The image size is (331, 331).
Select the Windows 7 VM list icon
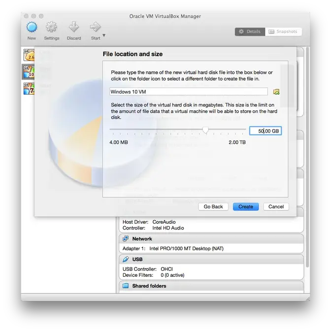[29, 89]
